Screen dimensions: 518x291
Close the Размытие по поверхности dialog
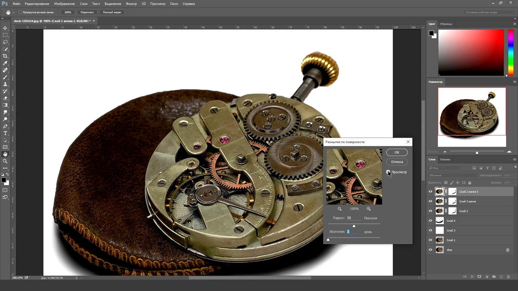click(408, 142)
